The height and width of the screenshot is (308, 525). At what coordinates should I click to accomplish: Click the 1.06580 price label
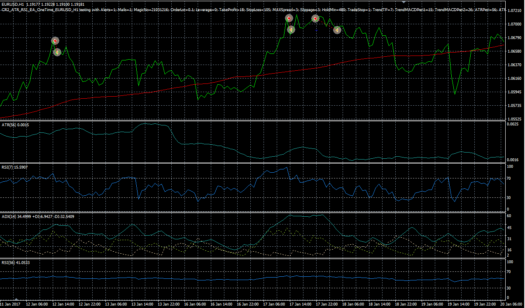(514, 51)
